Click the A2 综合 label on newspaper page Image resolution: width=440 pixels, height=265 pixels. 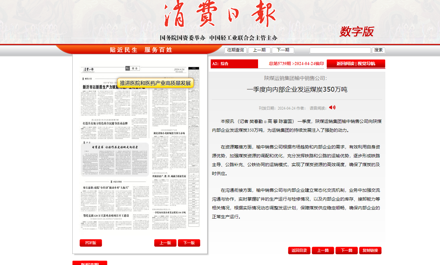(x=132, y=68)
